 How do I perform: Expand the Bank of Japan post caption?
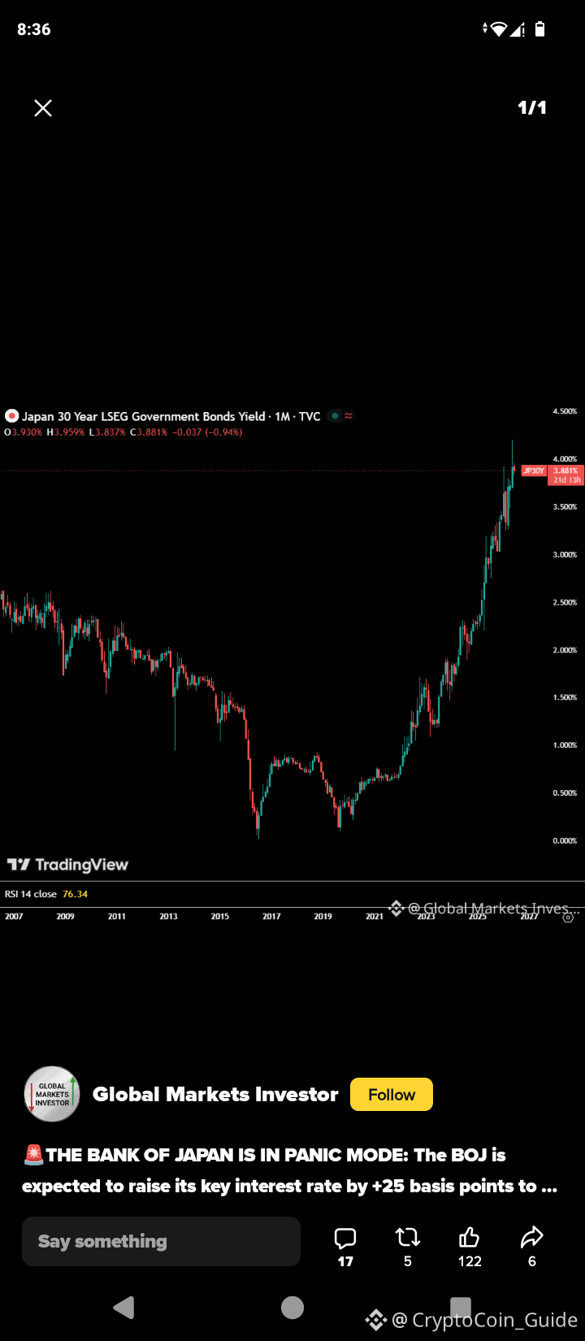click(290, 1170)
